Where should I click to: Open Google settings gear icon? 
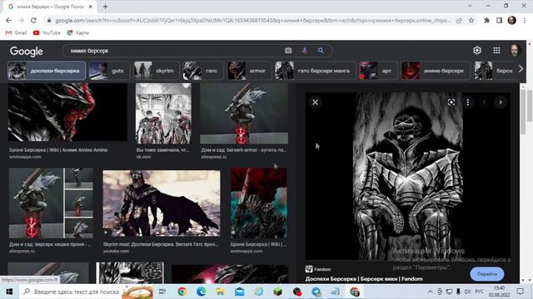tap(477, 51)
